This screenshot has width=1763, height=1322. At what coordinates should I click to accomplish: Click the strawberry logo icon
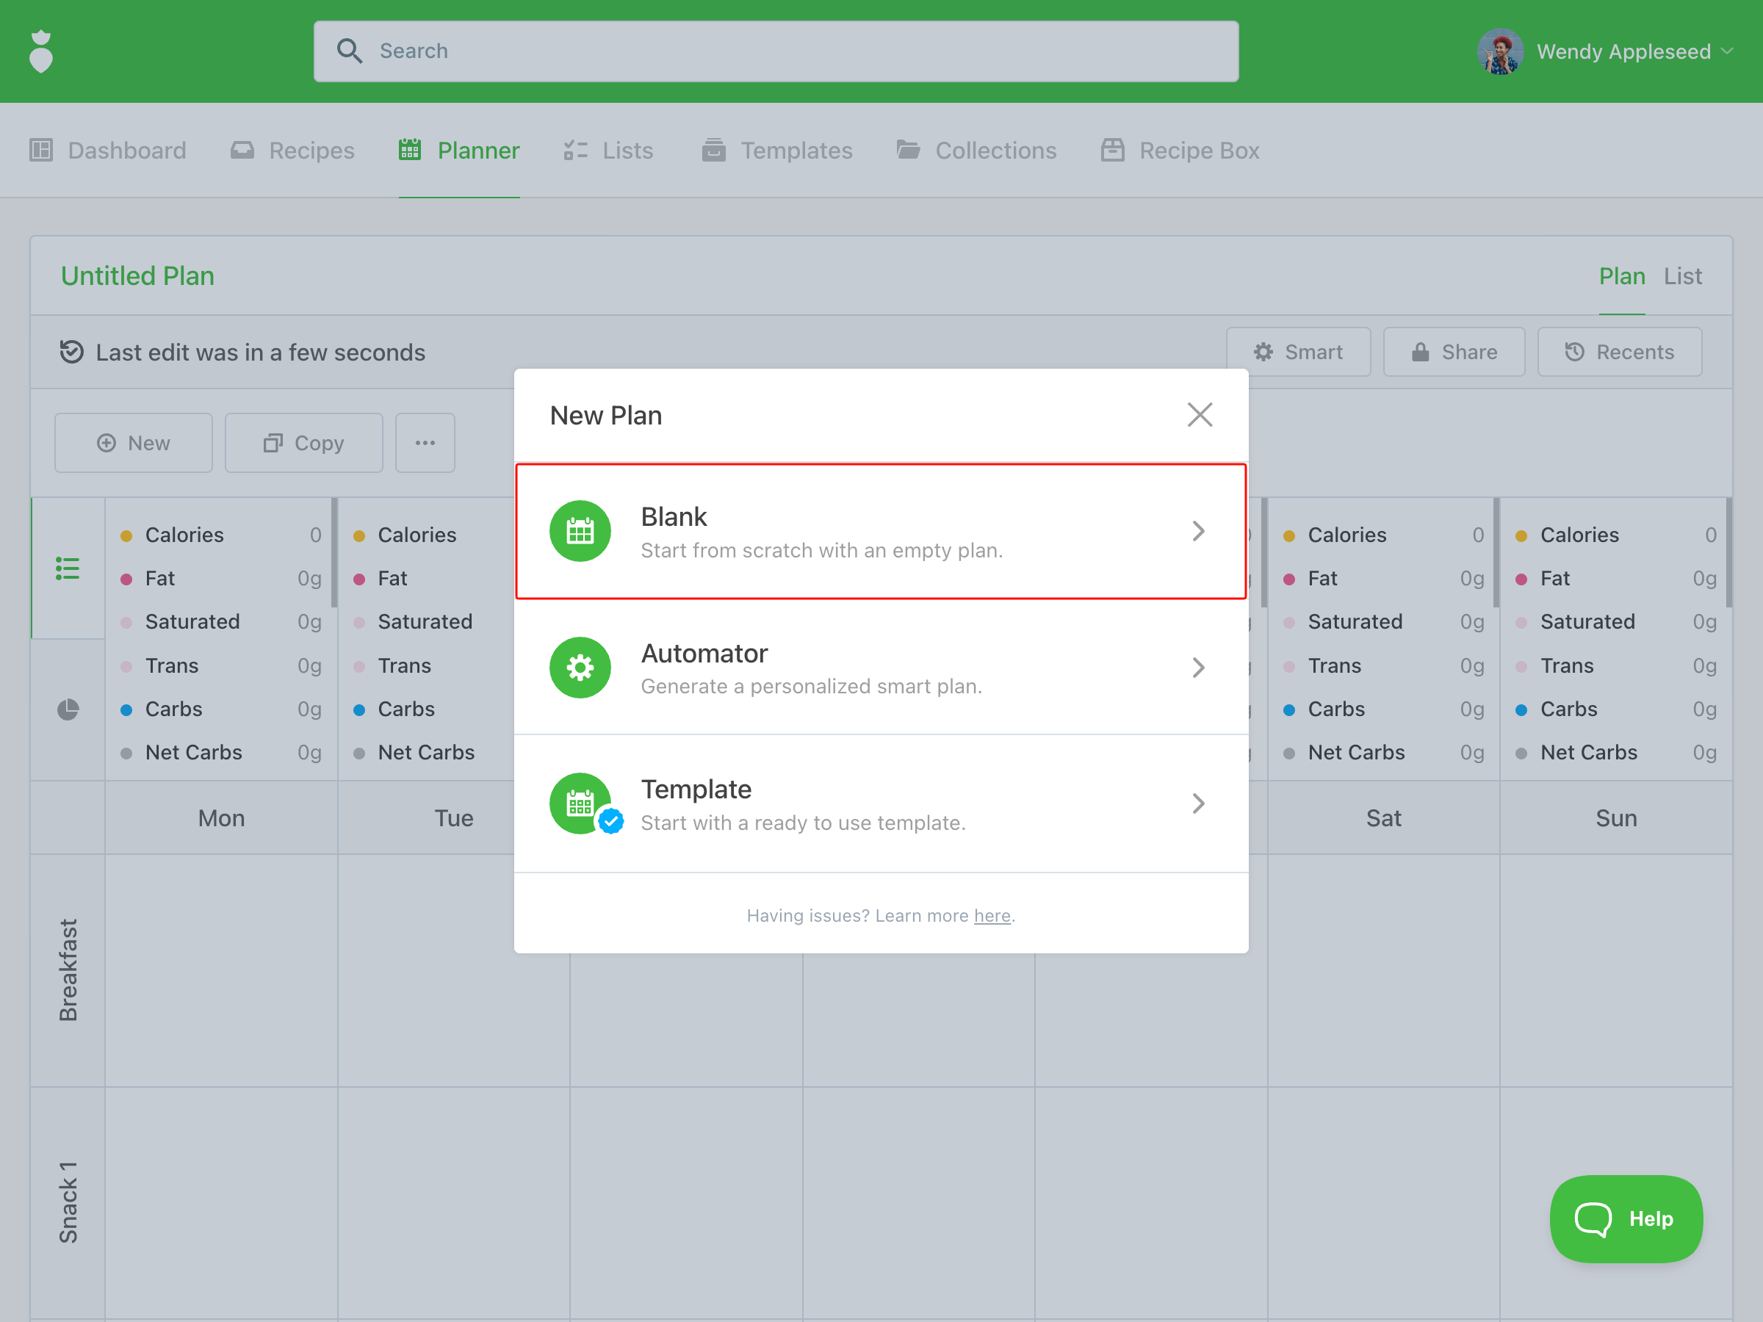click(x=40, y=52)
